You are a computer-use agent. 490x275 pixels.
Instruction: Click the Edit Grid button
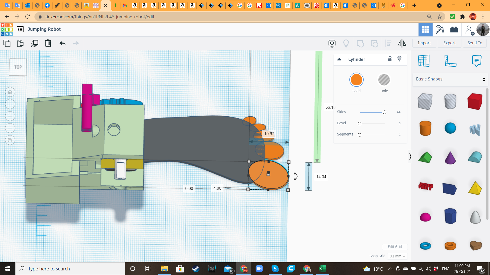click(x=395, y=247)
